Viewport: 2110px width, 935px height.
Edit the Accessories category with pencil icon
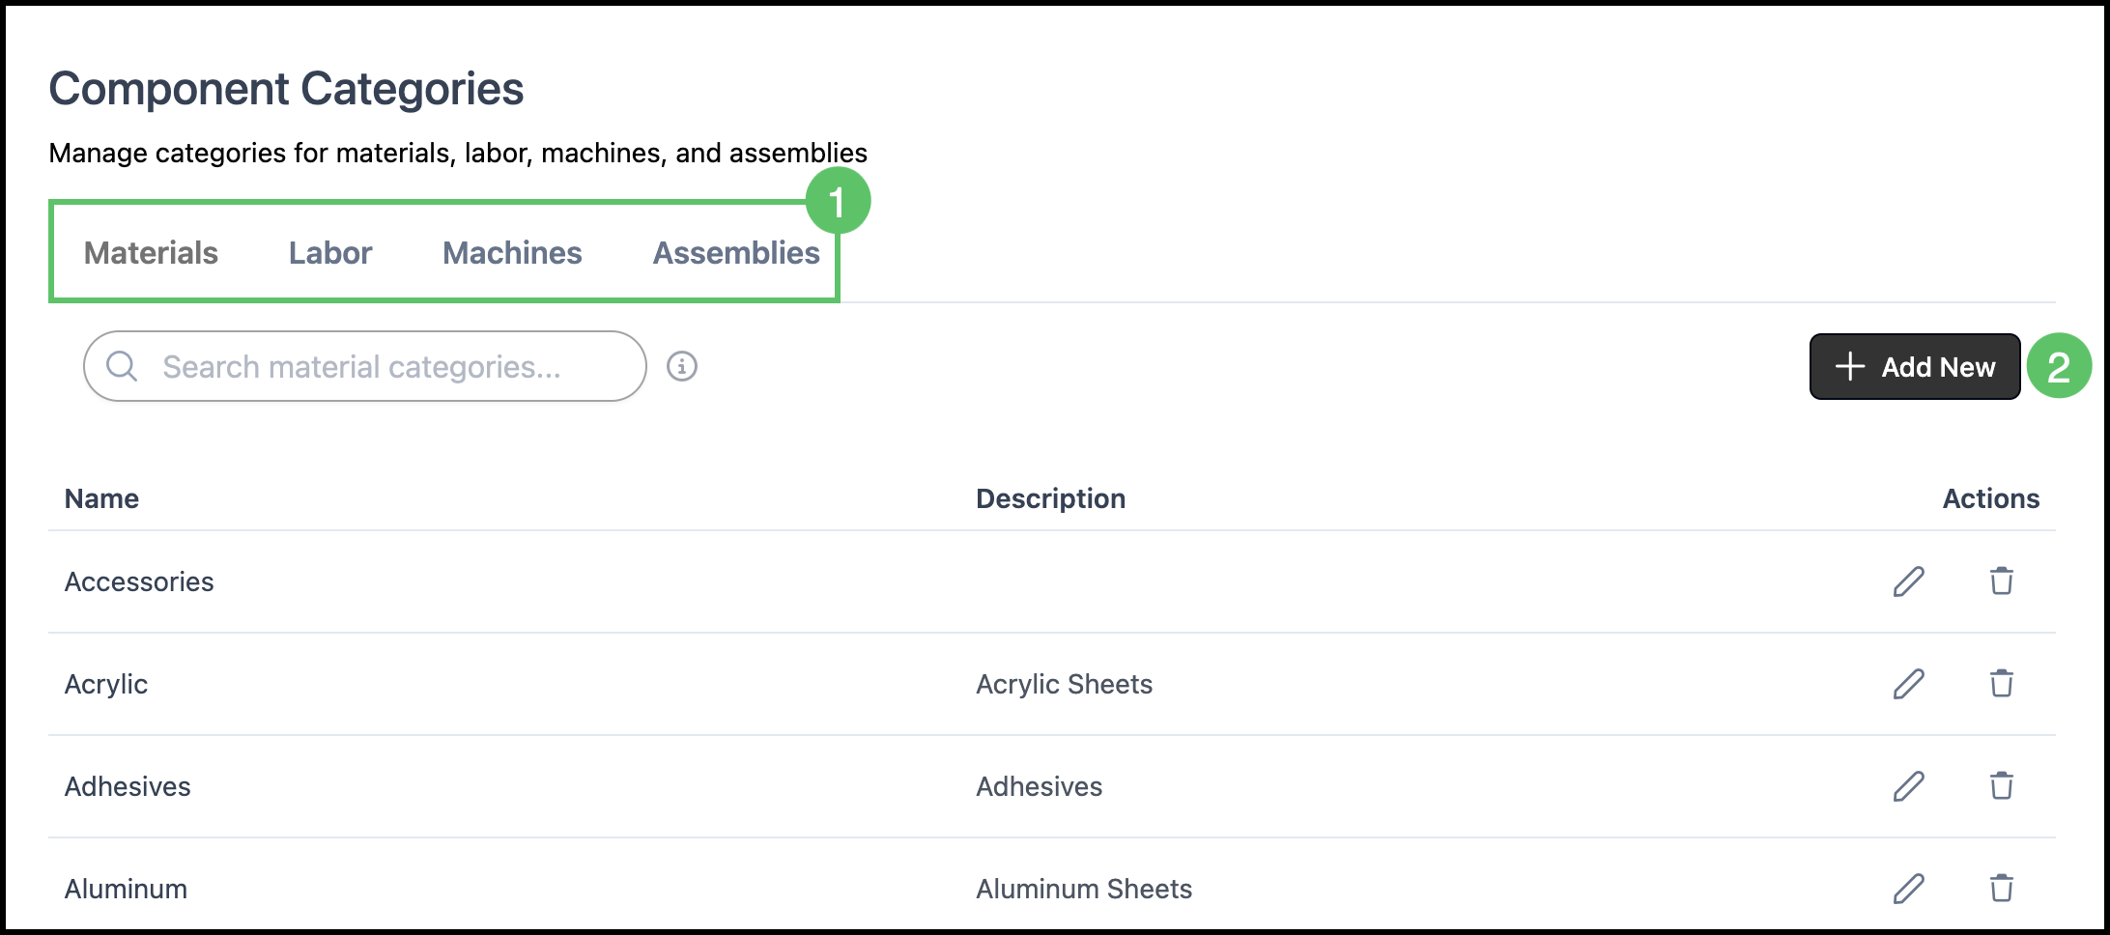(x=1908, y=581)
